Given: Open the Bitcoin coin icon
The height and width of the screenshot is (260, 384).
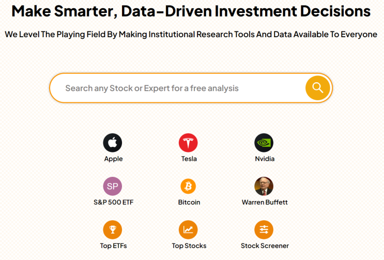Looking at the screenshot, I should pyautogui.click(x=188, y=186).
